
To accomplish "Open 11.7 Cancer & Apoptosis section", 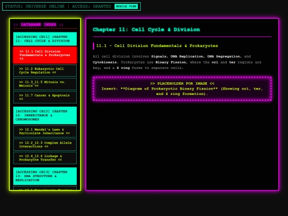I will (45, 97).
